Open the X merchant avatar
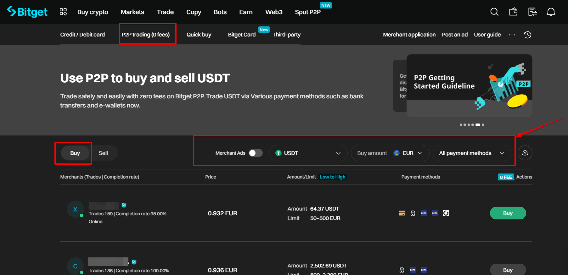Image resolution: width=568 pixels, height=275 pixels. click(75, 209)
